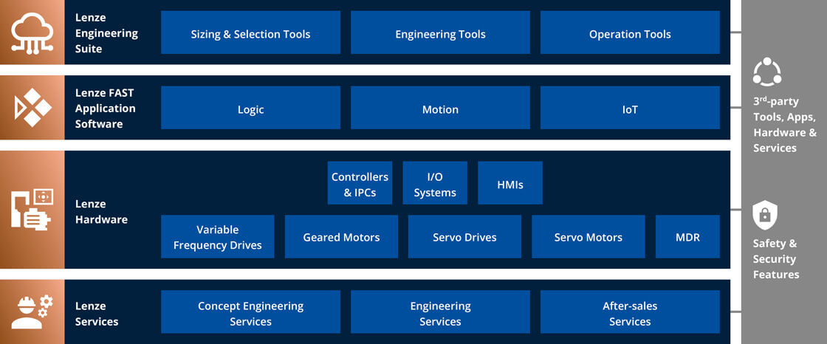Click 3rd-party Tools, Apps, Hardware & Services text
This screenshot has height=344, width=827.
pos(785,125)
